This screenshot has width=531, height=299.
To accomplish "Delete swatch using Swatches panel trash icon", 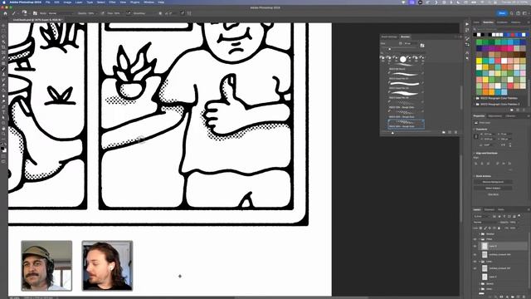I will [x=524, y=110].
